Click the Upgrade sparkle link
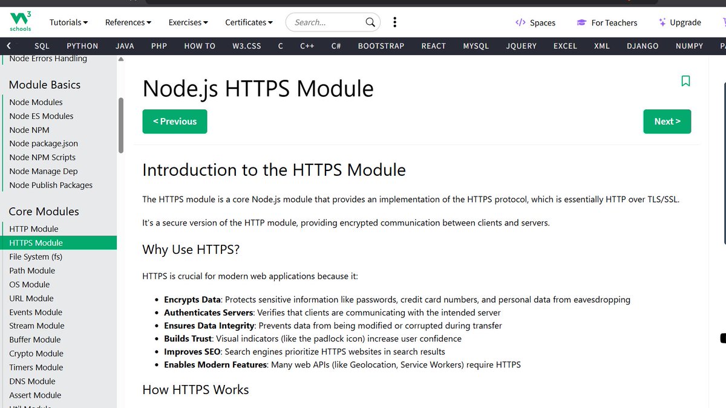726x408 pixels. tap(679, 22)
